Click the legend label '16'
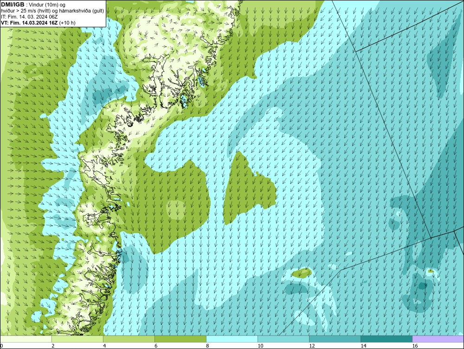464x349 pixels. [415, 346]
